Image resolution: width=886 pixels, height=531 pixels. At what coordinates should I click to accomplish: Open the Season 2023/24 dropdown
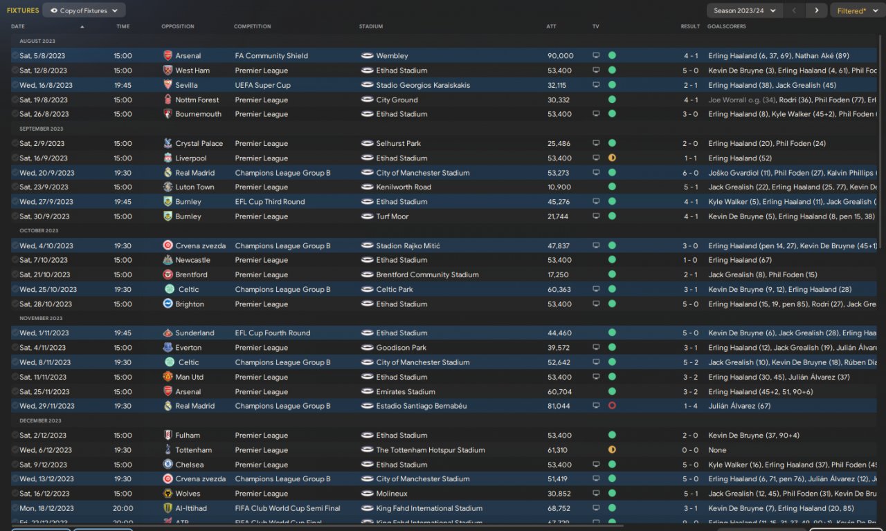(x=745, y=10)
